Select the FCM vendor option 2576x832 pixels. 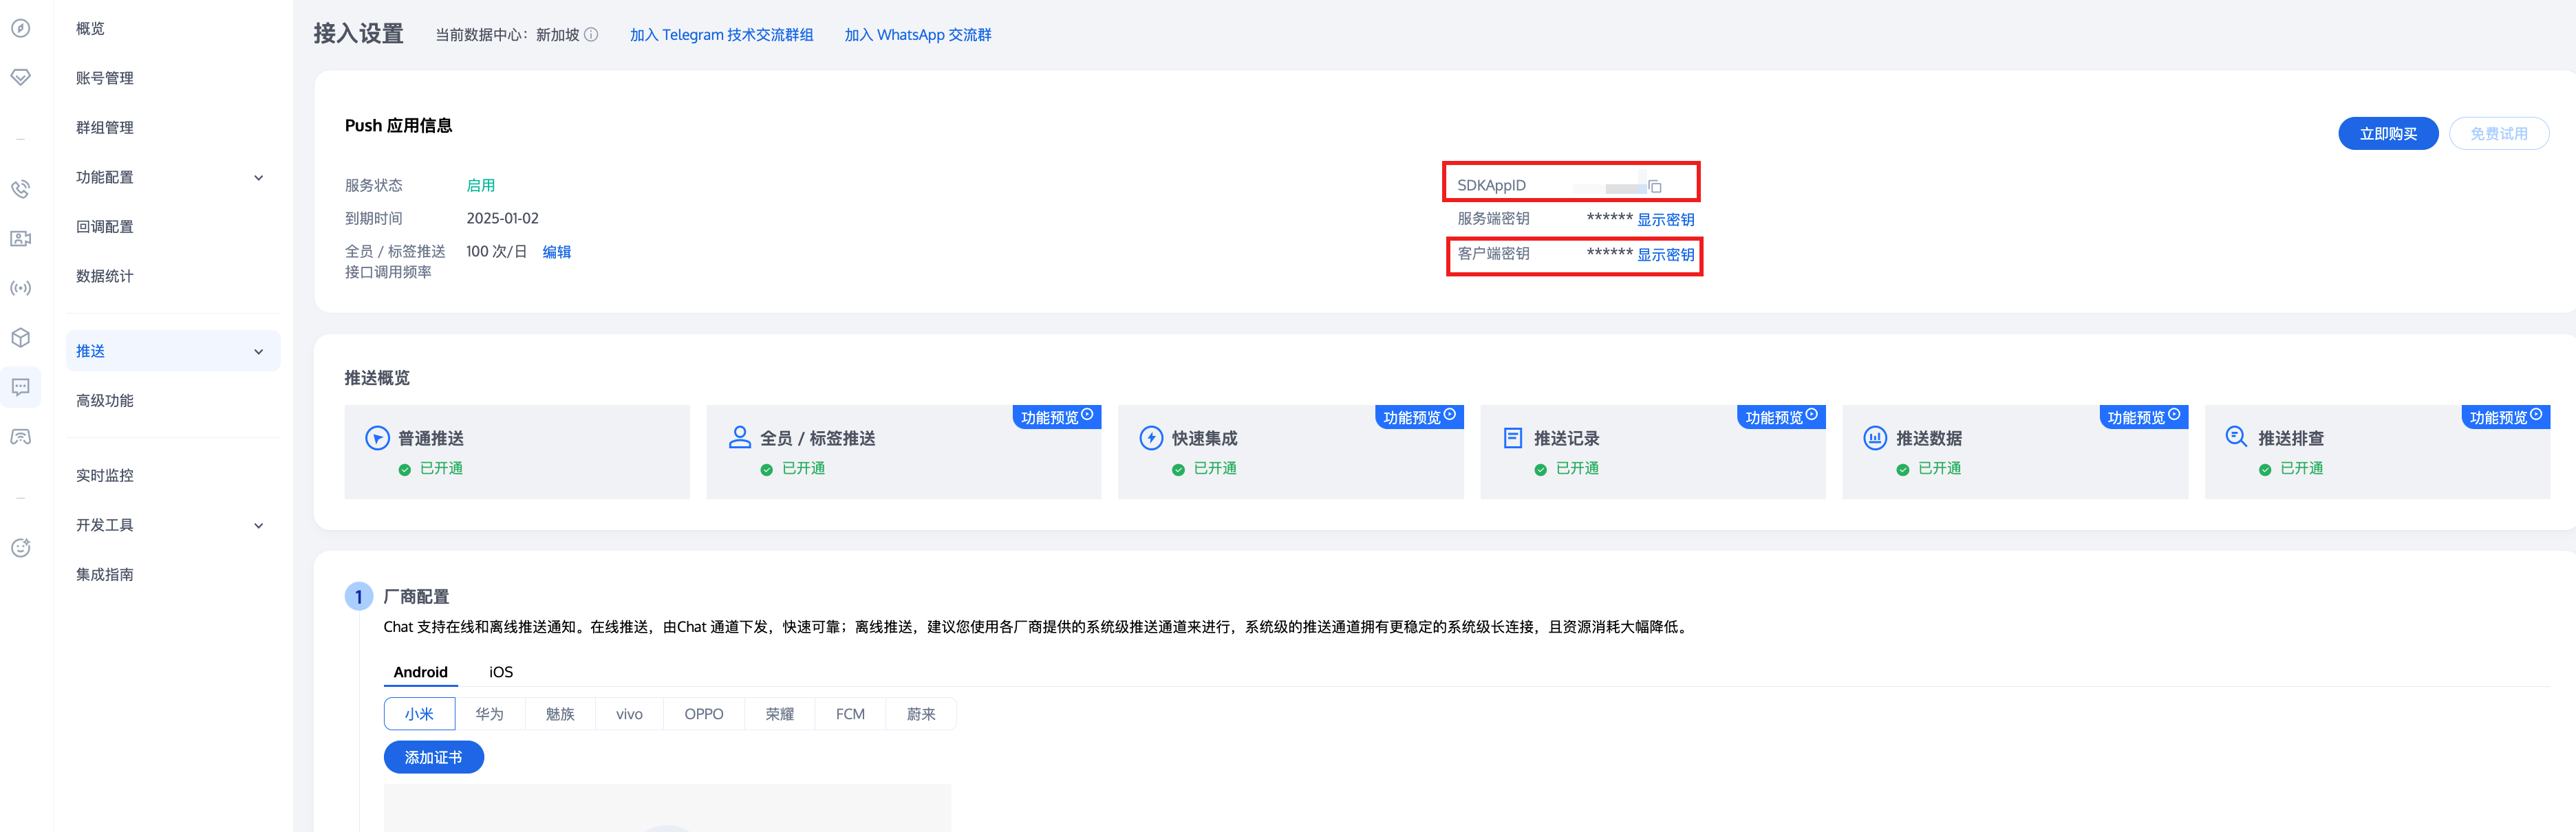point(850,714)
